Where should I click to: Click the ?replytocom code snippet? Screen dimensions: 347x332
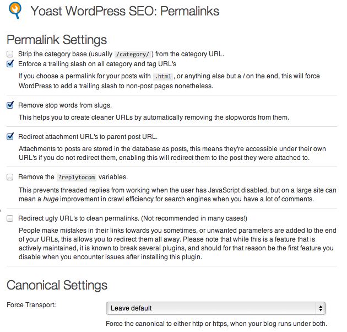point(77,177)
